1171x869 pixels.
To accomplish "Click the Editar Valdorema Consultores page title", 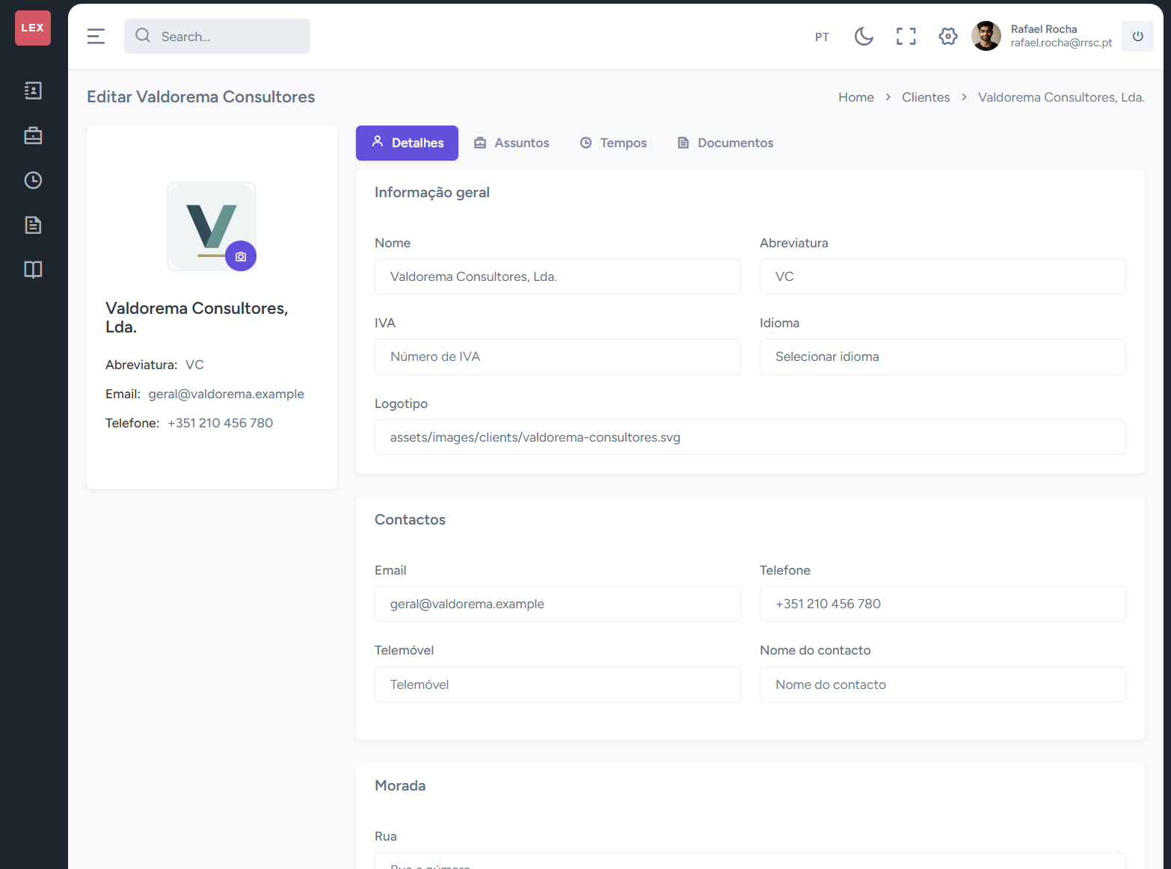I will (x=201, y=96).
